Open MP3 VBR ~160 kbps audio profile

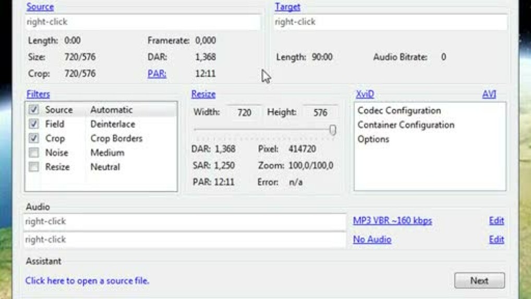[x=392, y=221]
